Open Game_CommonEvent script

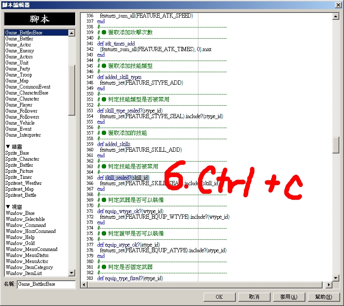point(28,87)
